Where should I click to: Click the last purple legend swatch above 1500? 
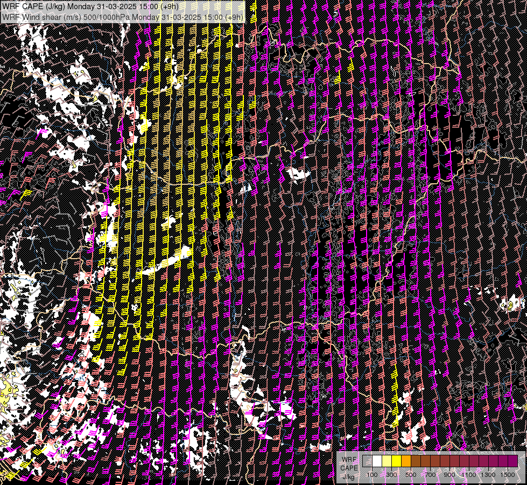coord(512,461)
